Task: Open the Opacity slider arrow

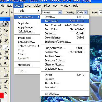Action: pyautogui.click(x=85, y=12)
